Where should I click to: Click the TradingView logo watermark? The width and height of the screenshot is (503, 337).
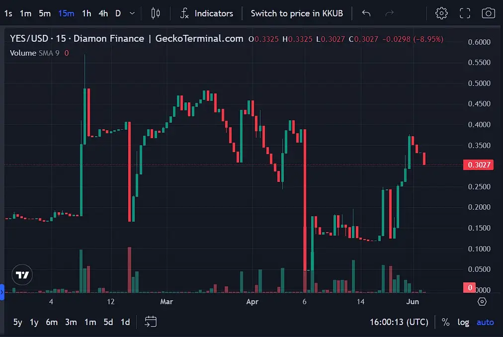(22, 274)
